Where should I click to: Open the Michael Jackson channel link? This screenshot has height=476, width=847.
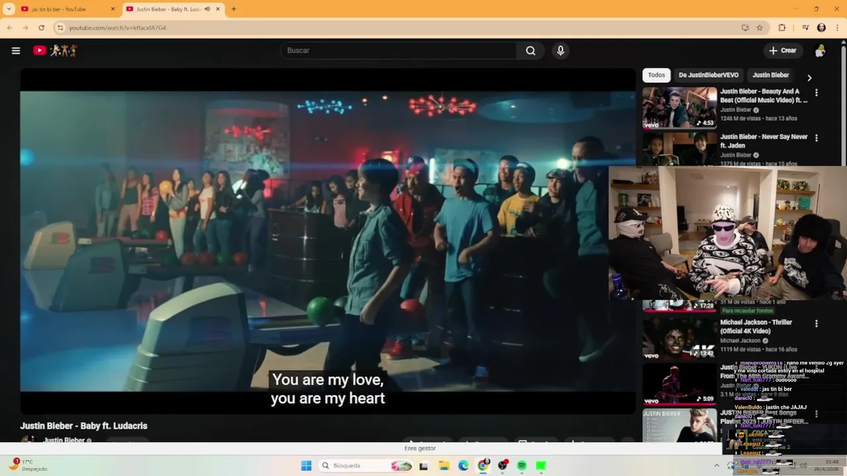(x=740, y=341)
